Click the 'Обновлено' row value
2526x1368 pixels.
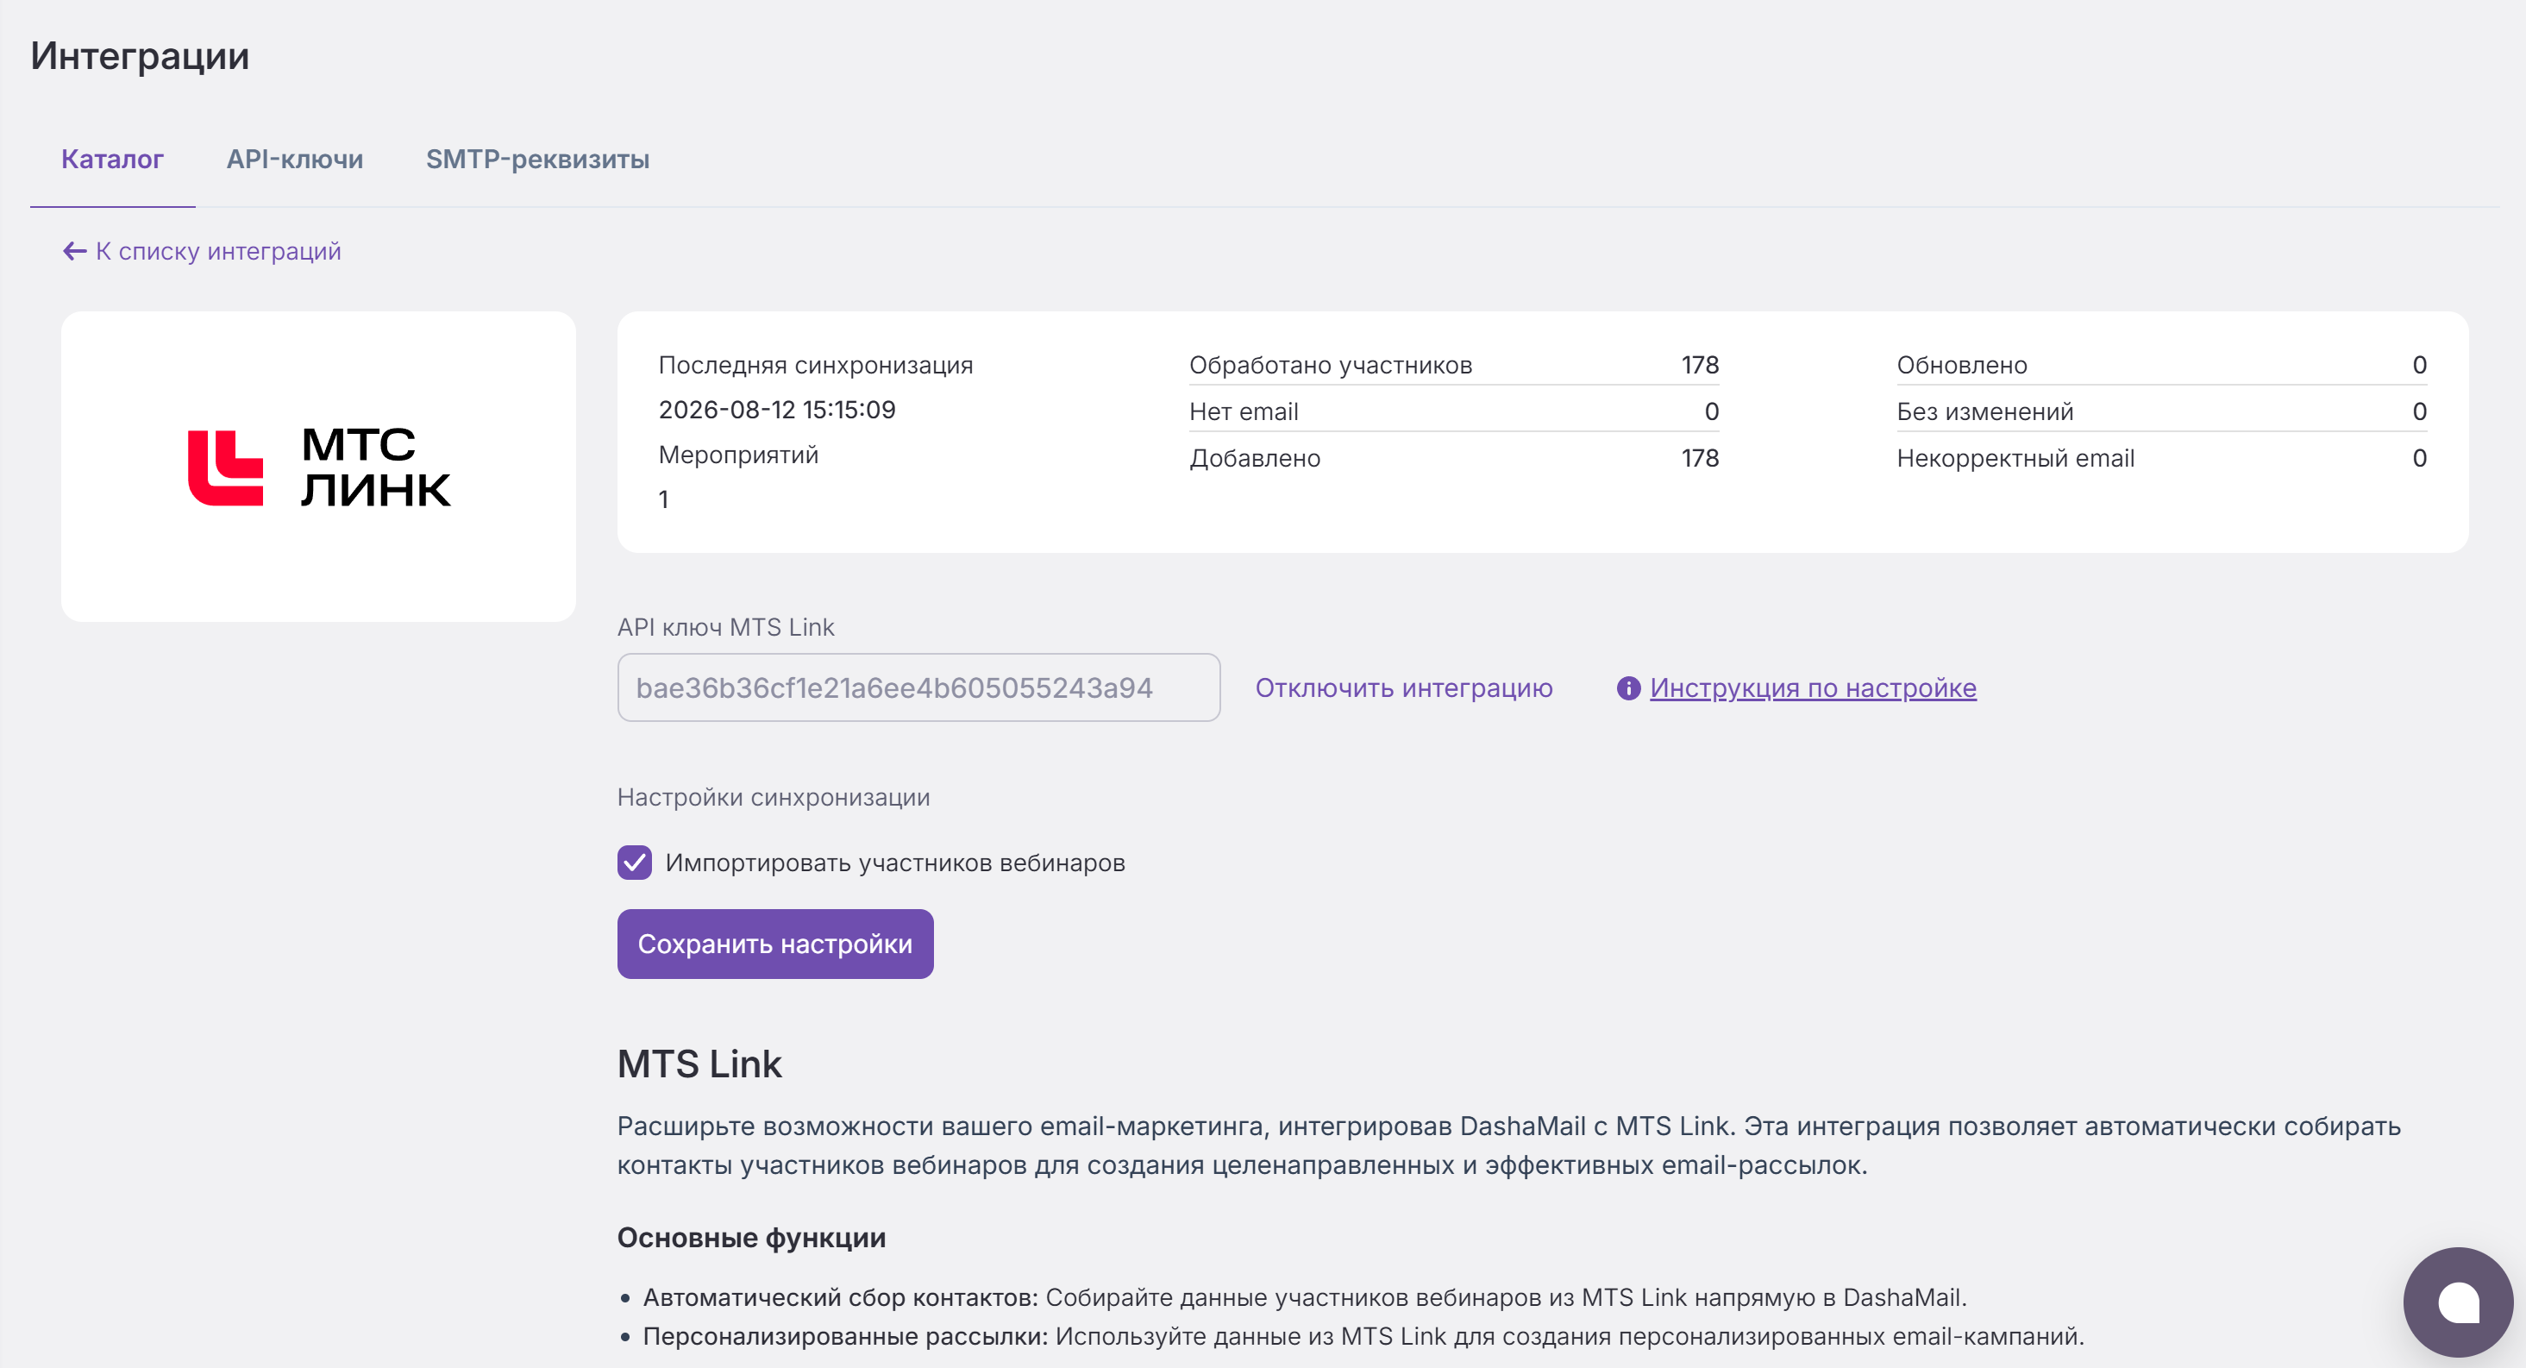[2420, 365]
